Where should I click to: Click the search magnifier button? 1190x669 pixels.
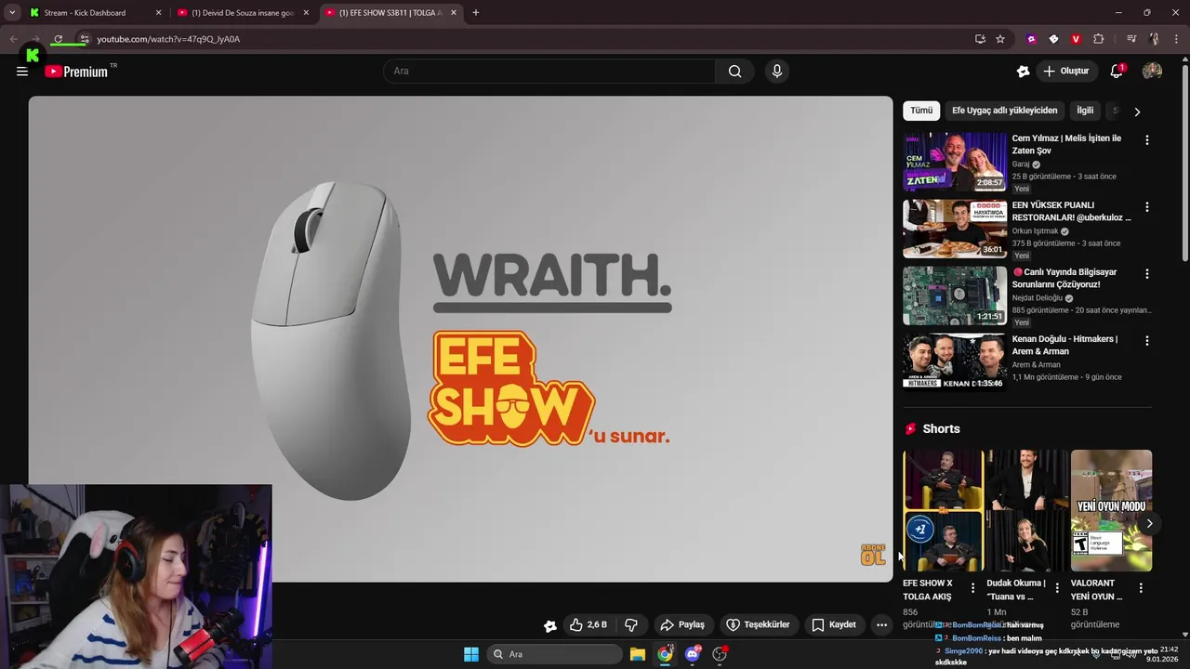pos(734,72)
